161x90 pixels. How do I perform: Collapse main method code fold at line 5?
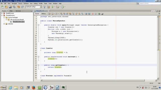click(x=38, y=25)
